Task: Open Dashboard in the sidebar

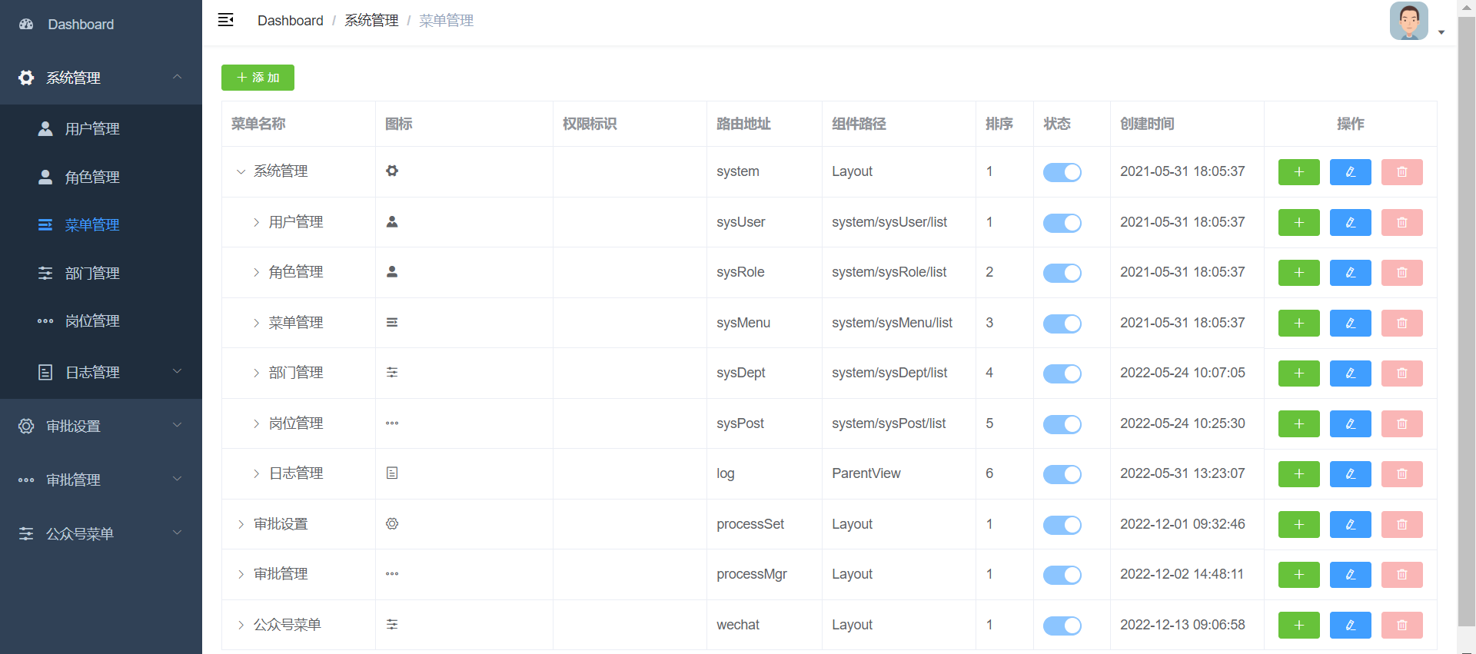Action: 101,25
